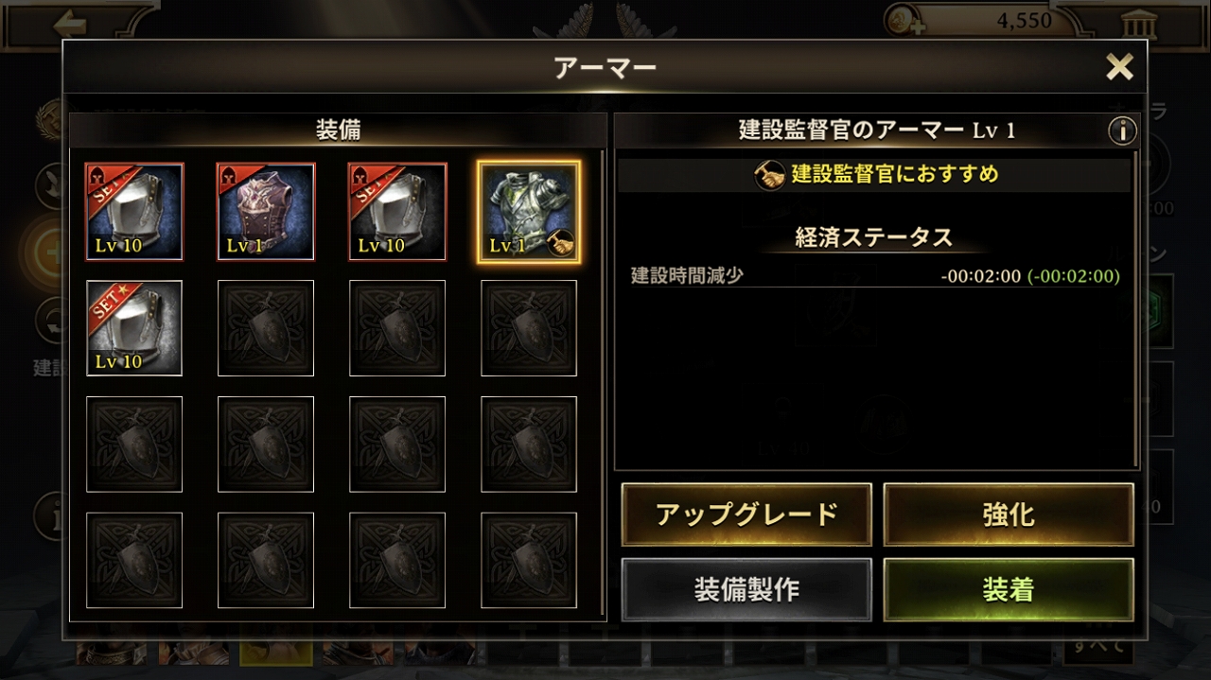This screenshot has height=680, width=1211.
Task: Click the equipment list scrollbar
Action: pos(604,383)
